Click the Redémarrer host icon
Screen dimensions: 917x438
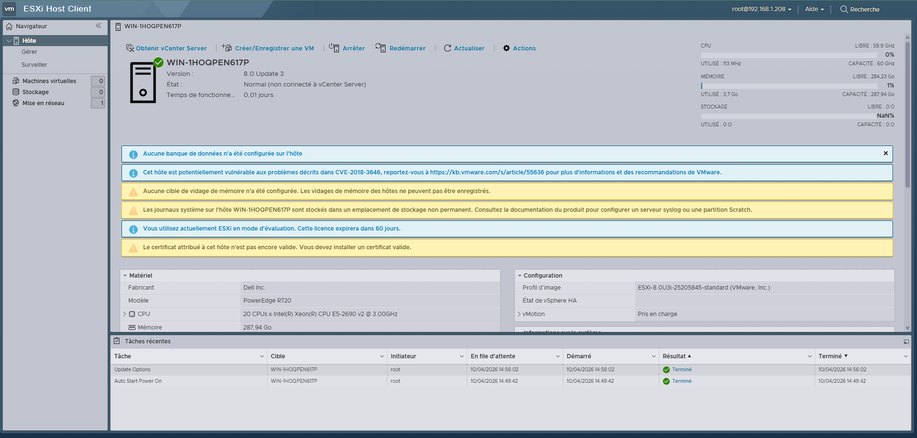tap(381, 48)
